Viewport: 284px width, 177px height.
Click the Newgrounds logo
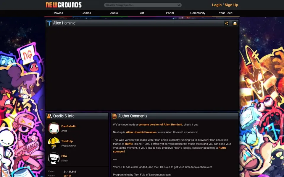(64, 5)
